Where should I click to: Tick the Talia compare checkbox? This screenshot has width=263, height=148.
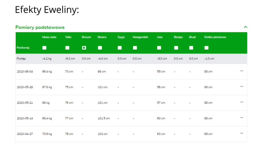click(x=67, y=48)
